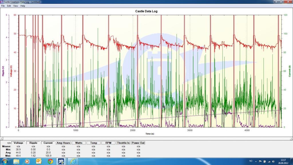Open Action Center flag icon in tray
Image resolution: width=293 pixels, height=165 pixels.
(x=260, y=161)
